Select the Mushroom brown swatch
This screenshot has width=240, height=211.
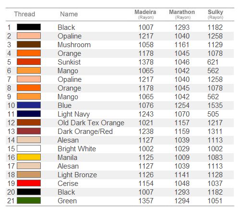(x=29, y=44)
